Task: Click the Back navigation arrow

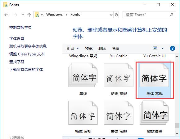Action: click(x=6, y=15)
